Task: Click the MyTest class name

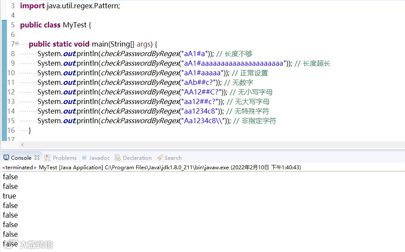Action: tap(75, 25)
